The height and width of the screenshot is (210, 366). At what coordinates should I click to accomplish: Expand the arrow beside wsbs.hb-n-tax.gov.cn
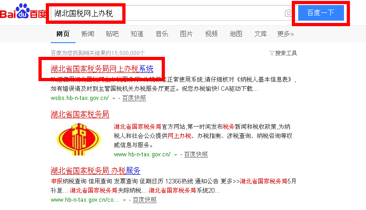click(114, 99)
